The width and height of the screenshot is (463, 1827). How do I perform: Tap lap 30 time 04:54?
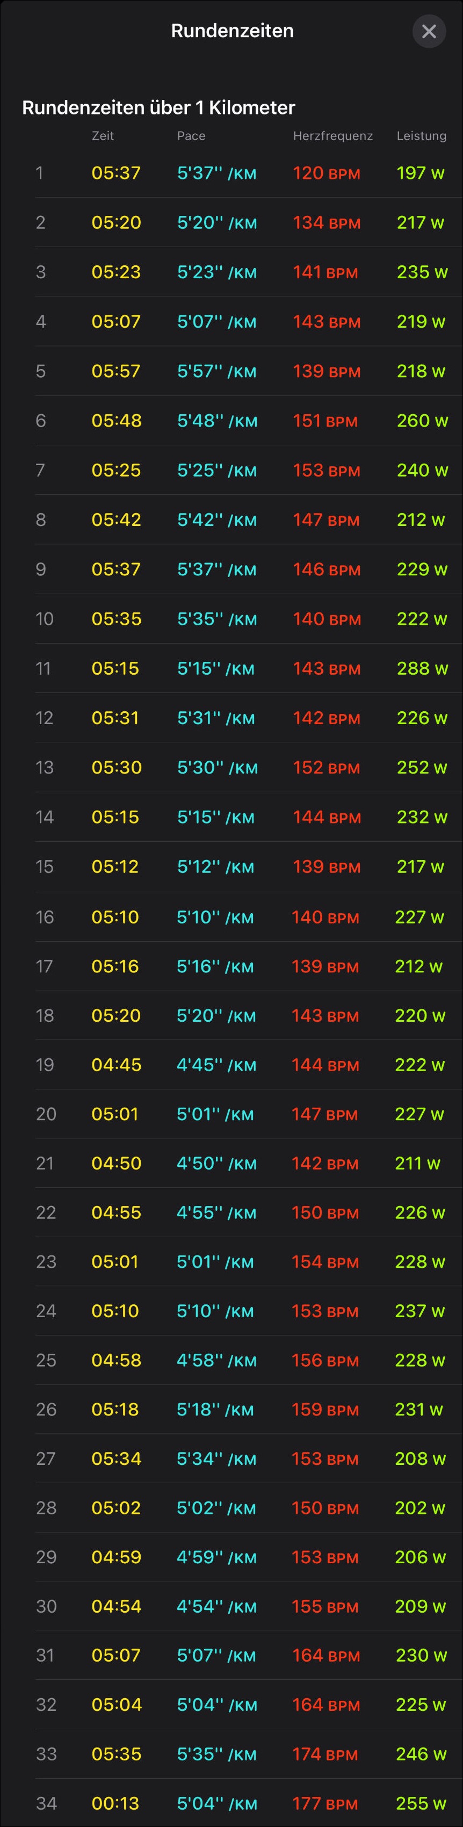(x=116, y=1606)
